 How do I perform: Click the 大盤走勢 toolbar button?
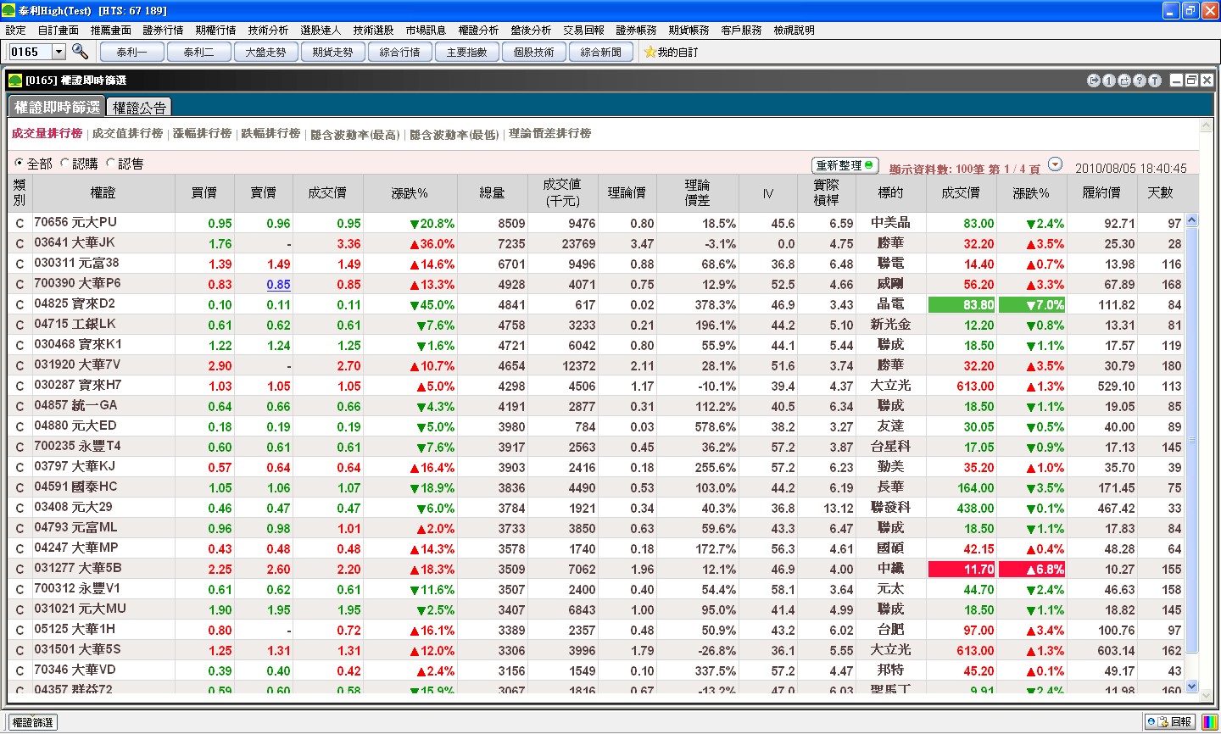[265, 52]
